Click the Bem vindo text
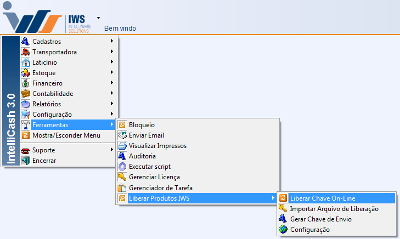The height and width of the screenshot is (239, 400). tap(120, 29)
